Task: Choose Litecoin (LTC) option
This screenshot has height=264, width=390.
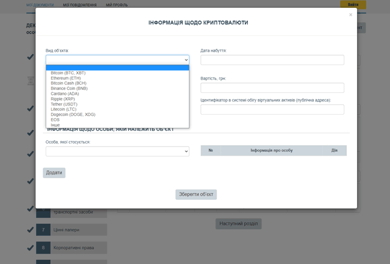Action: [x=64, y=109]
